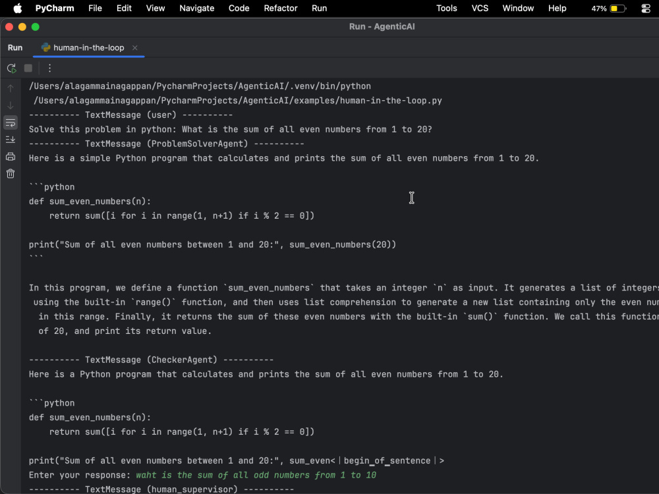Click the 'Enter your response:' prompt
Screen dimensions: 659x494
click(x=80, y=475)
